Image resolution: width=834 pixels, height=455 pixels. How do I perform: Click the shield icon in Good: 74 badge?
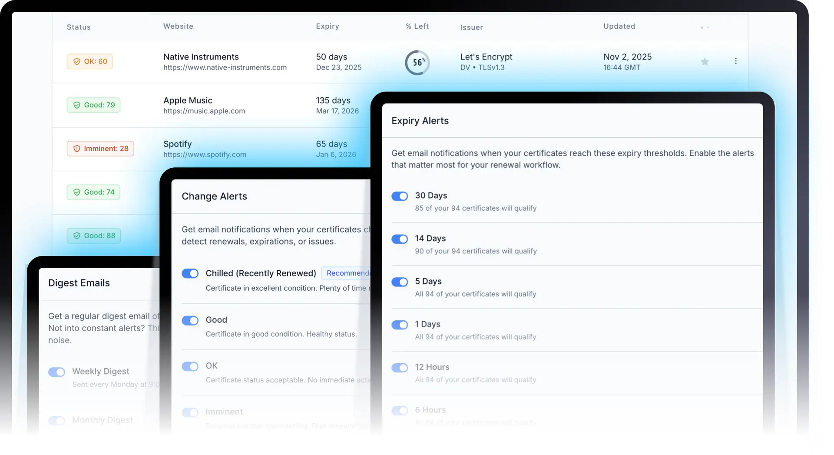[77, 192]
